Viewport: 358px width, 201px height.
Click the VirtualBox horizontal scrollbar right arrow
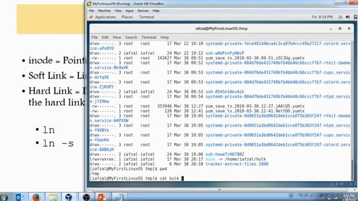pos(355,190)
